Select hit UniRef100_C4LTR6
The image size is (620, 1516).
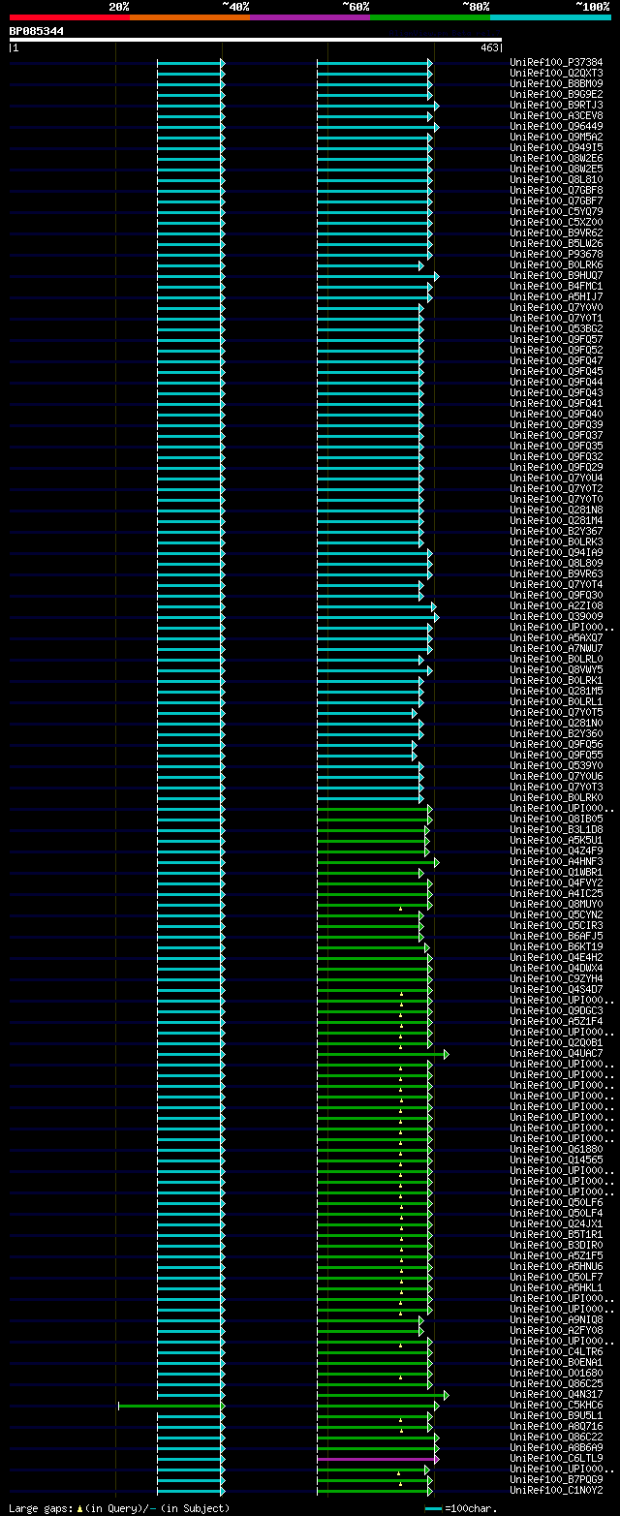click(x=556, y=1352)
